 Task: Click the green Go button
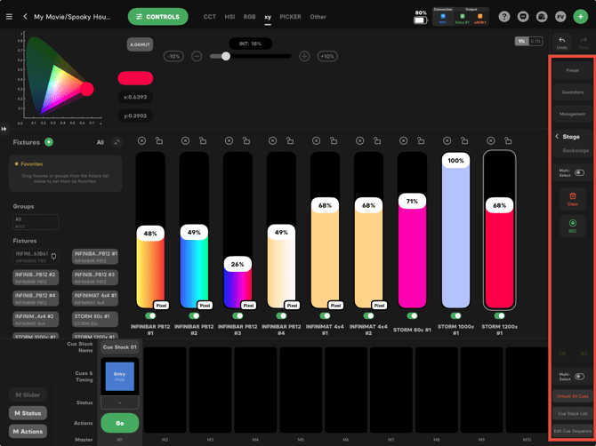tap(120, 423)
